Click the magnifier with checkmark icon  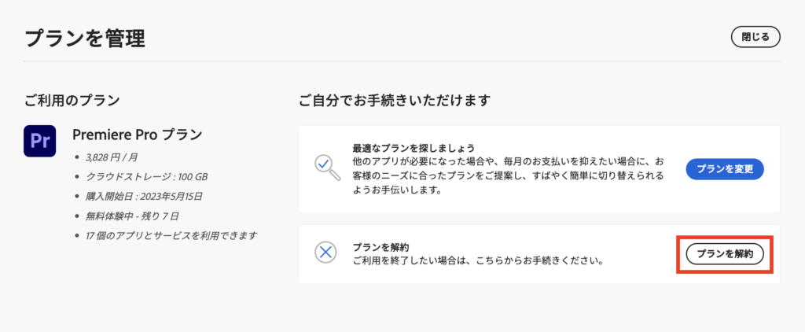[327, 167]
